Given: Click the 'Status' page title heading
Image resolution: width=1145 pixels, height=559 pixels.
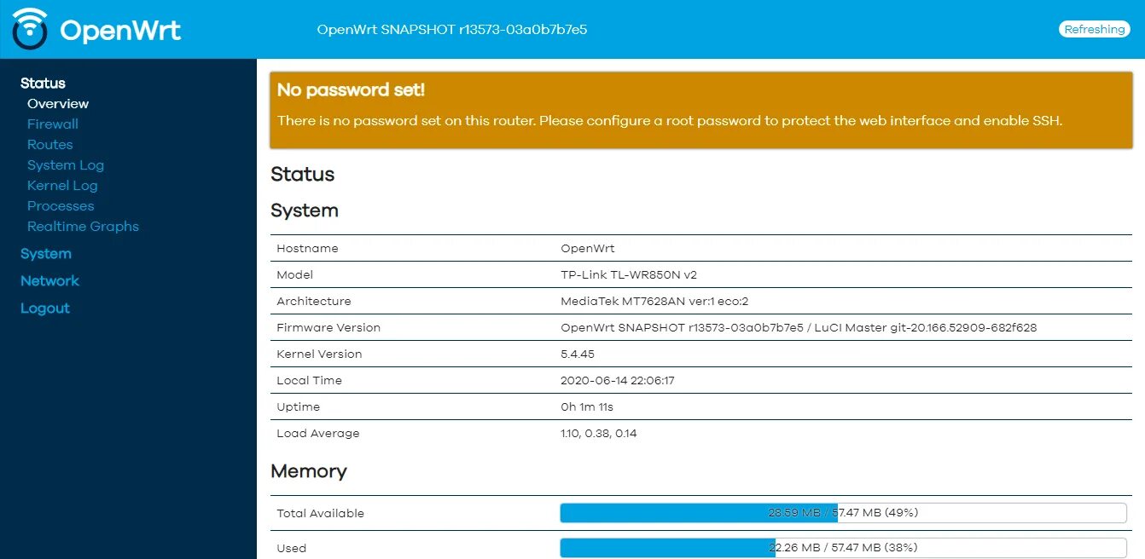Looking at the screenshot, I should click(303, 175).
